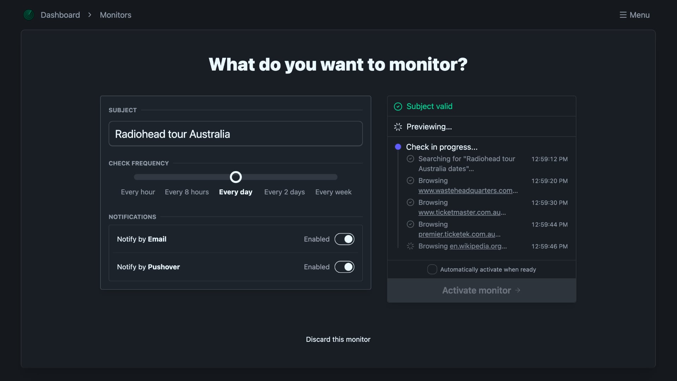Select the Every hour frequency option
The width and height of the screenshot is (677, 381).
coord(138,192)
